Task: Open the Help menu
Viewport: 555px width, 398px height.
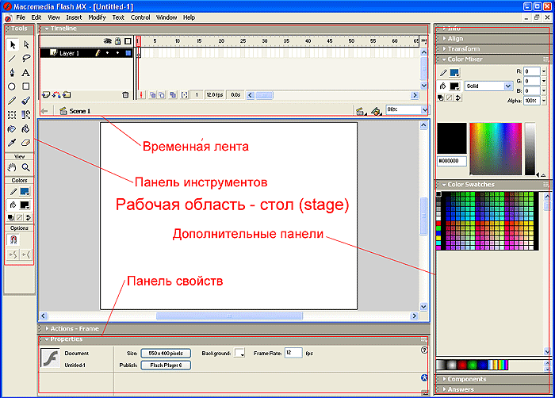Action: 189,17
